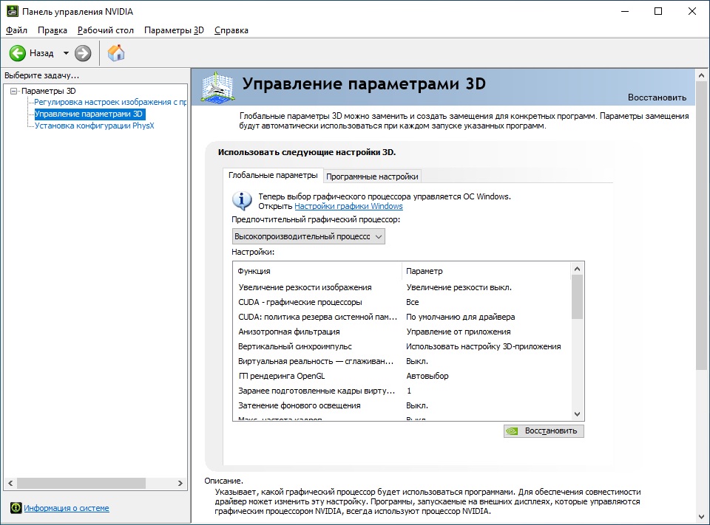Click Управление от приложения value

[459, 332]
